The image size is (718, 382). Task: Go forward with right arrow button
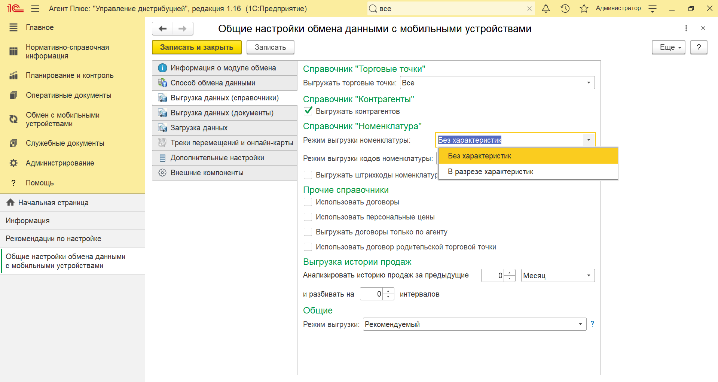[183, 29]
